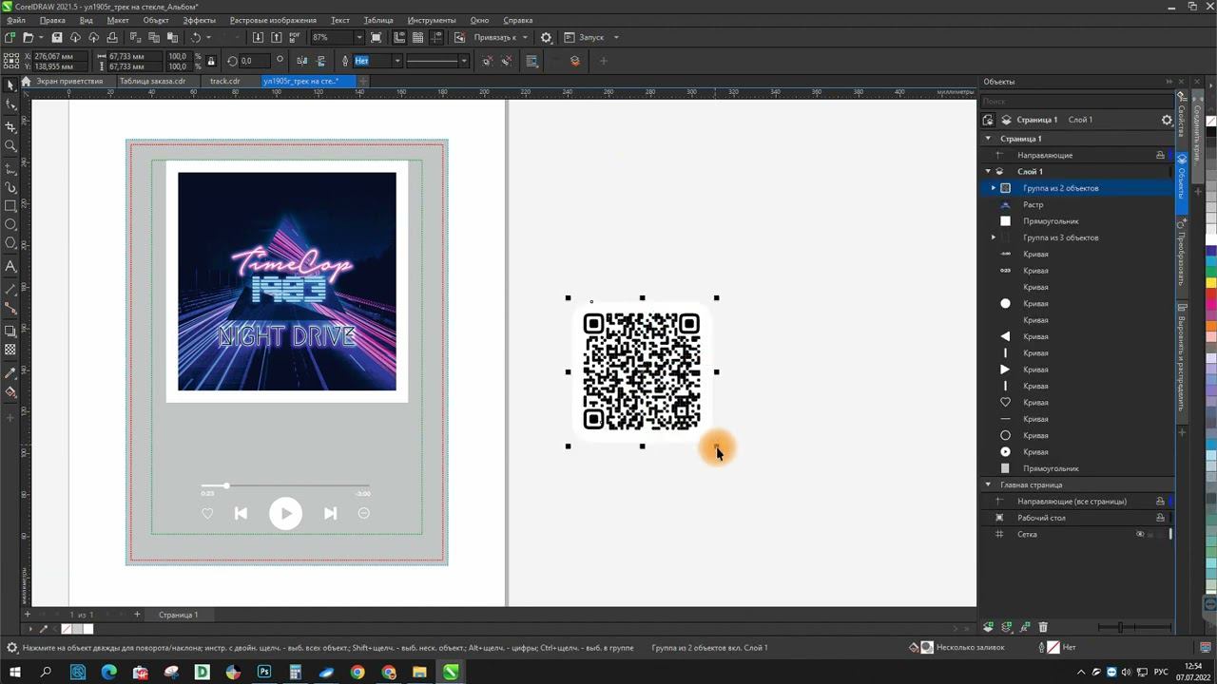The width and height of the screenshot is (1217, 684).
Task: Click the Undo arrow icon
Action: pyautogui.click(x=196, y=37)
